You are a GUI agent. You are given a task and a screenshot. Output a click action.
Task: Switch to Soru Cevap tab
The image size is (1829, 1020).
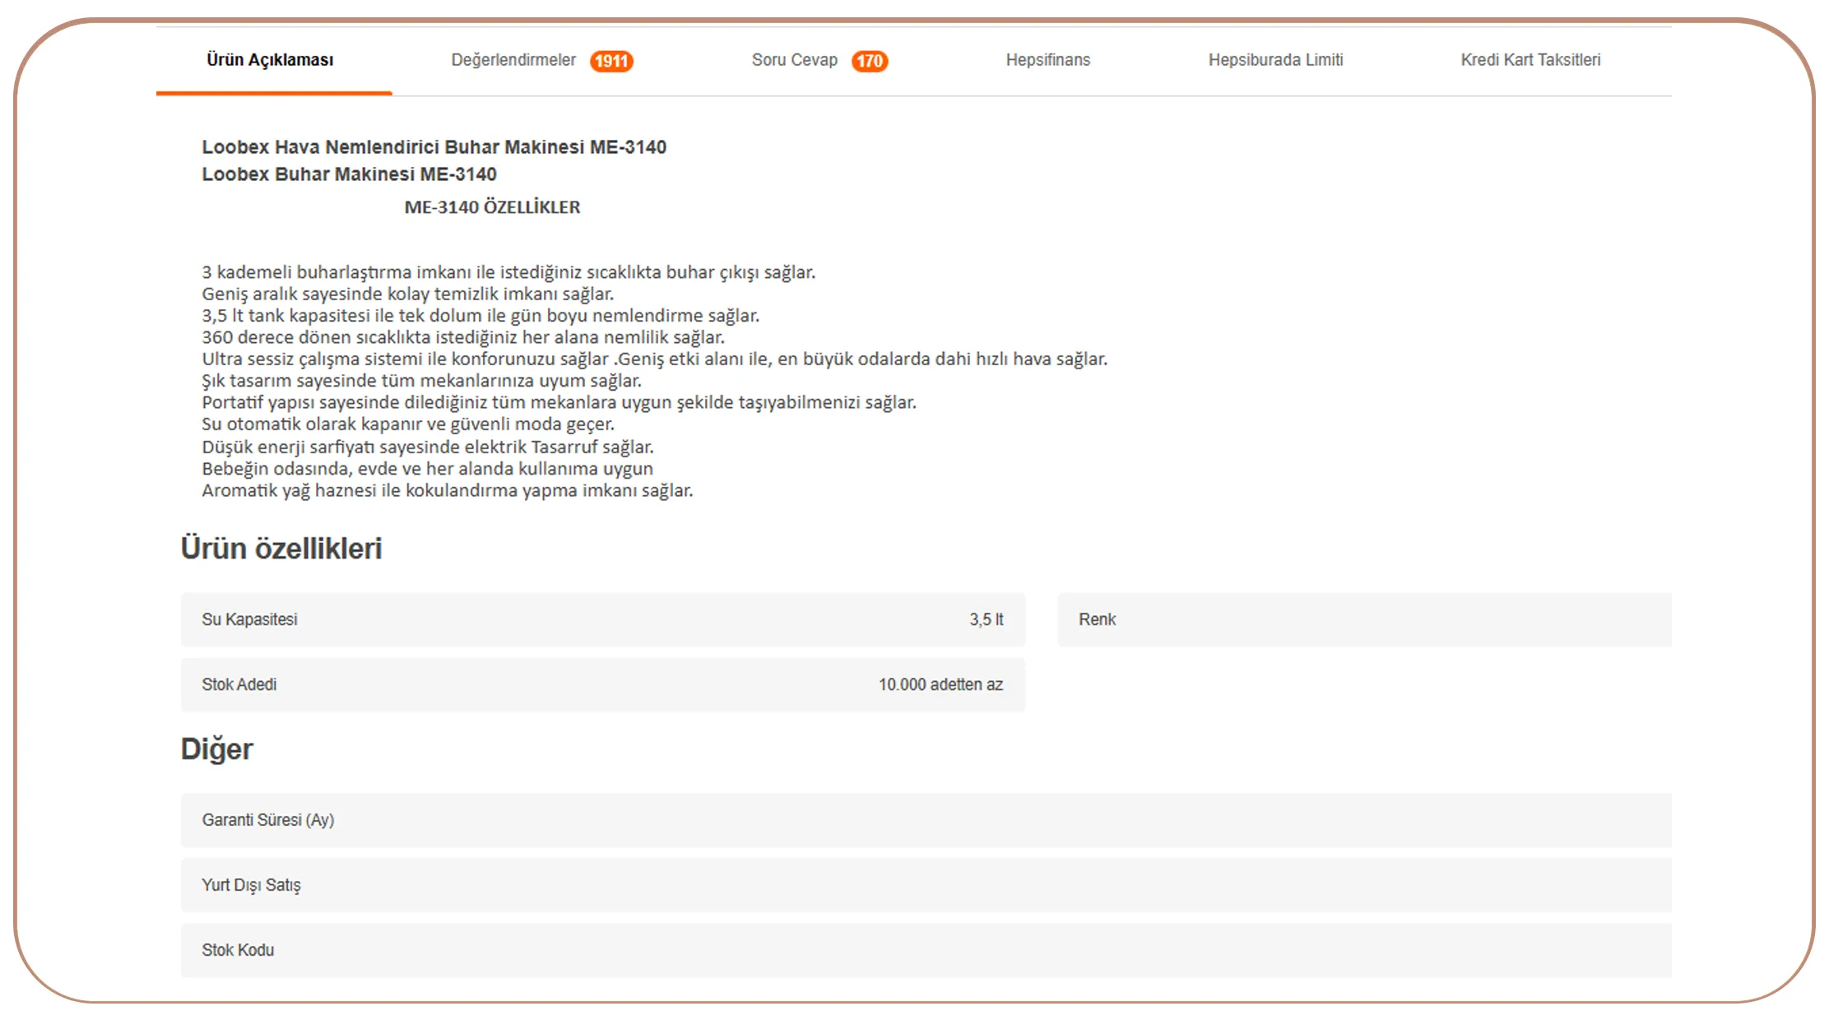tap(794, 60)
